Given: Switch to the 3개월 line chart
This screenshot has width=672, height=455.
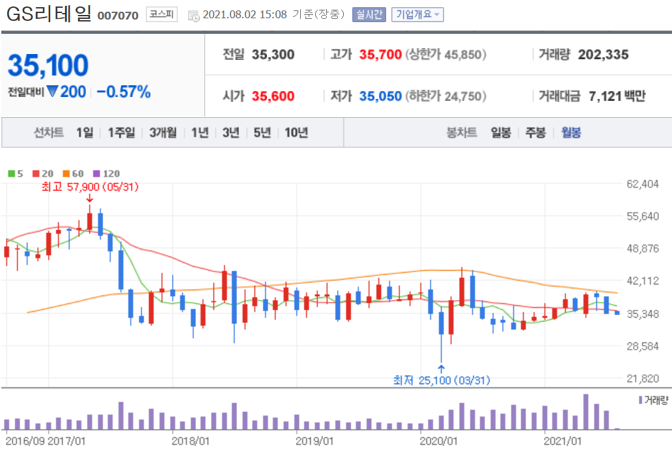Looking at the screenshot, I should (x=163, y=133).
